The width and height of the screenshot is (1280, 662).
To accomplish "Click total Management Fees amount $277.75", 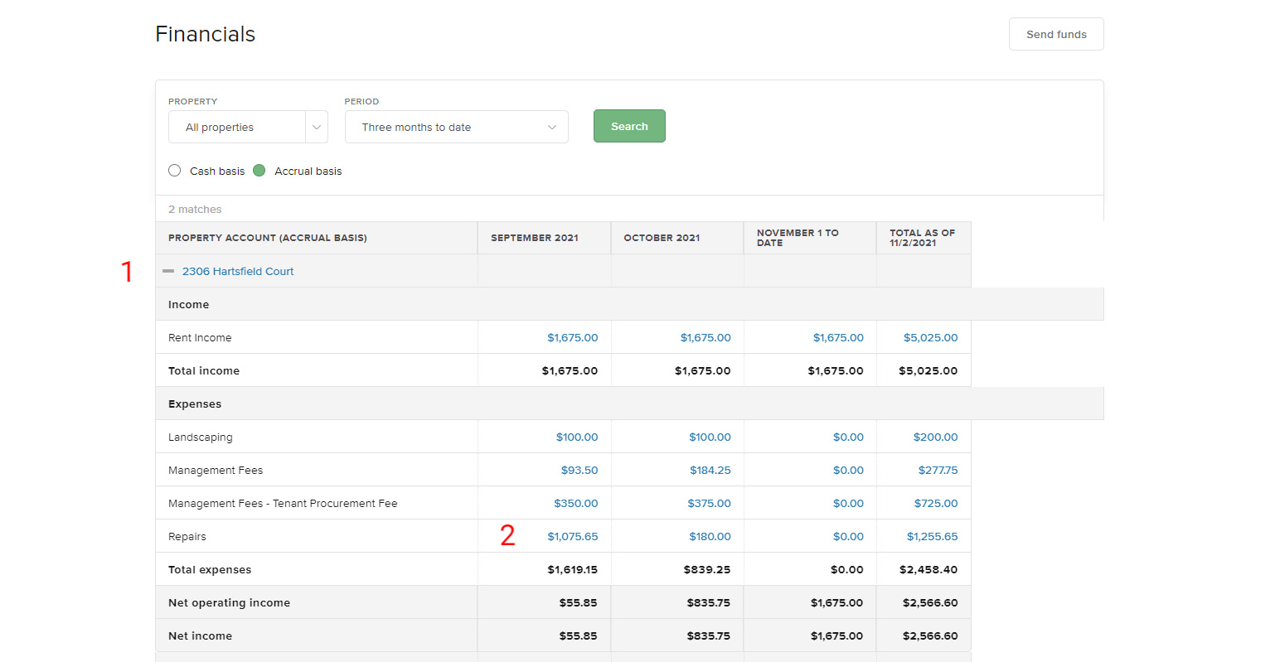I will (938, 470).
